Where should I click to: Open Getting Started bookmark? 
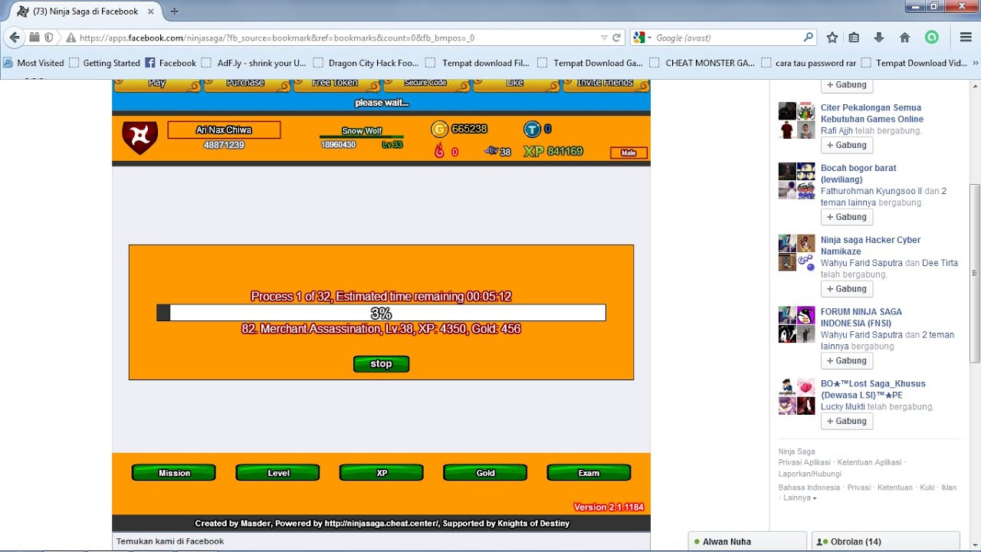(x=104, y=63)
